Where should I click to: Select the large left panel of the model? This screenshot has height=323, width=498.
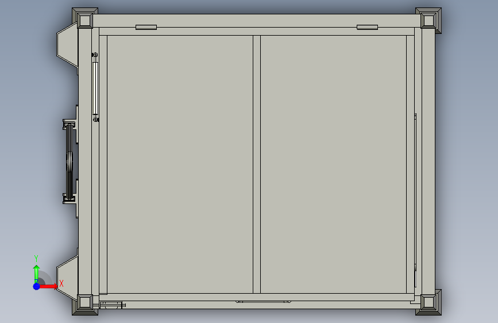coord(180,164)
